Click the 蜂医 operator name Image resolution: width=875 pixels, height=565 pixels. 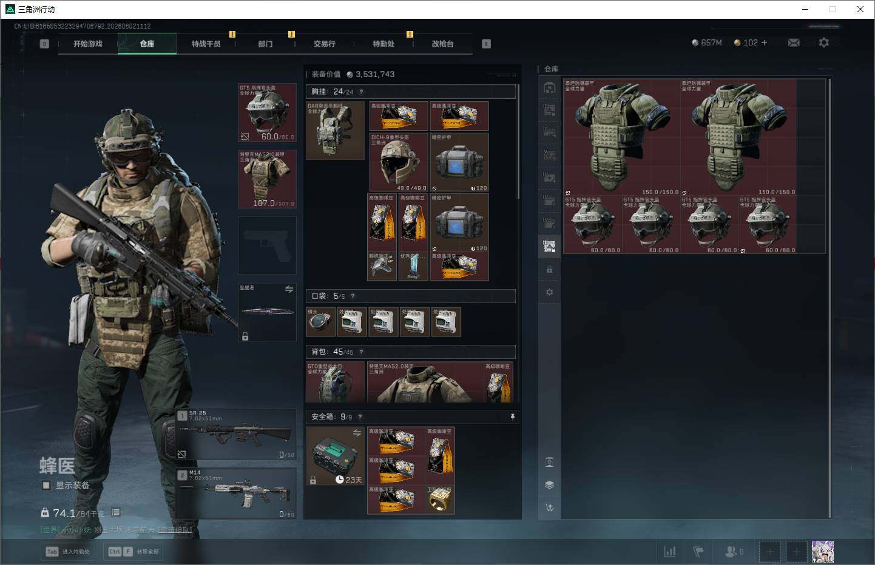tap(57, 466)
